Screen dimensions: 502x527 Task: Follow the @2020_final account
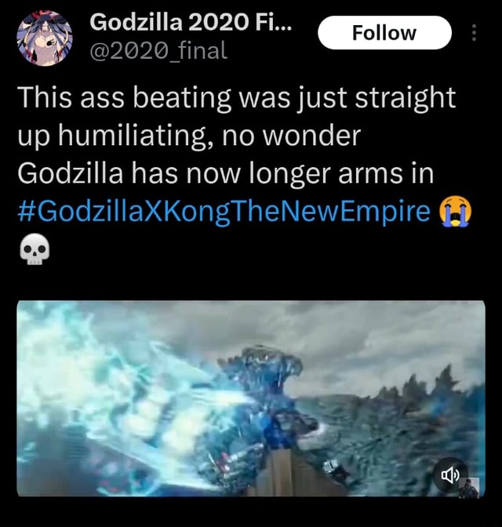coord(384,33)
